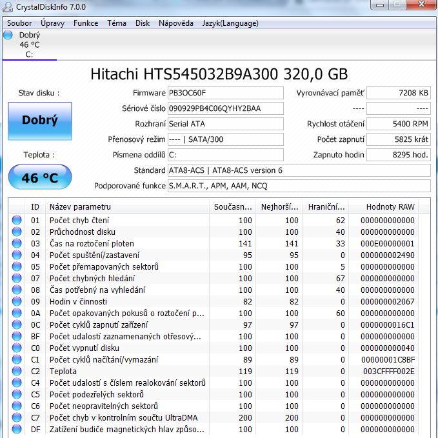Click the Hodnoty RAW column header
The image size is (438, 438).
[x=384, y=207]
